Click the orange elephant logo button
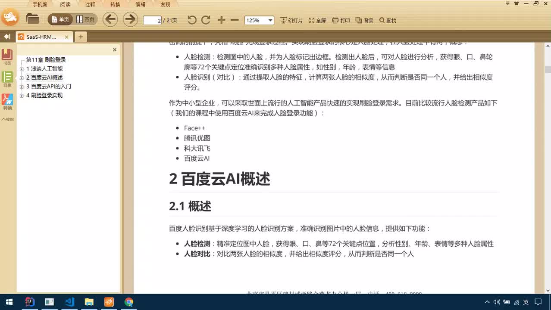Screen dimensions: 551x310 tap(10, 17)
